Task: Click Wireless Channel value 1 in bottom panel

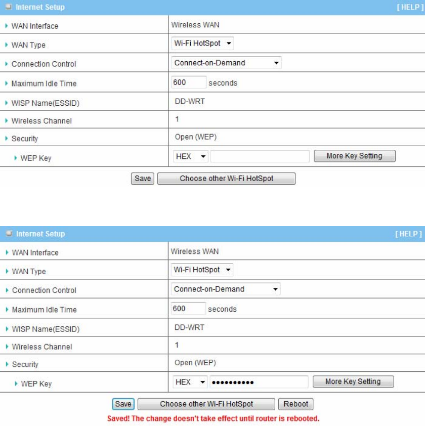Action: (x=177, y=345)
